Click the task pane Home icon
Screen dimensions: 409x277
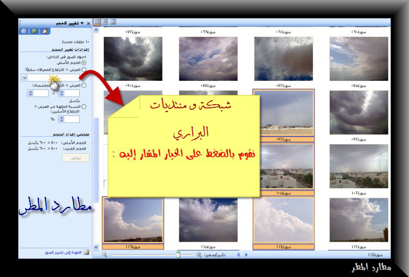pyautogui.click(x=44, y=31)
